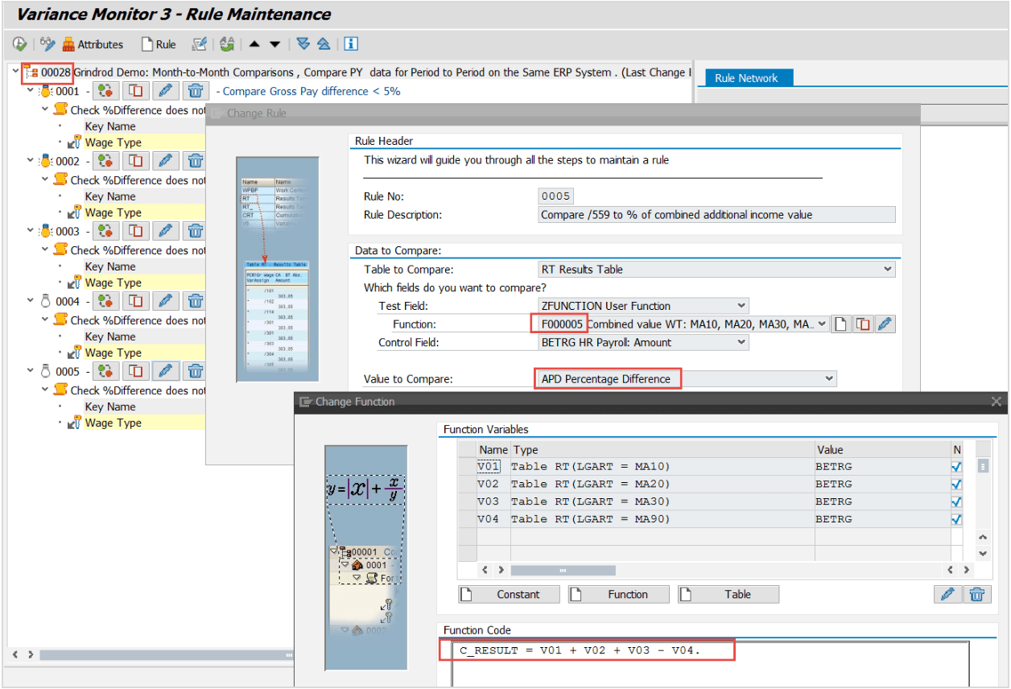Click the pencil icon beside the Function dropdown

(x=885, y=324)
